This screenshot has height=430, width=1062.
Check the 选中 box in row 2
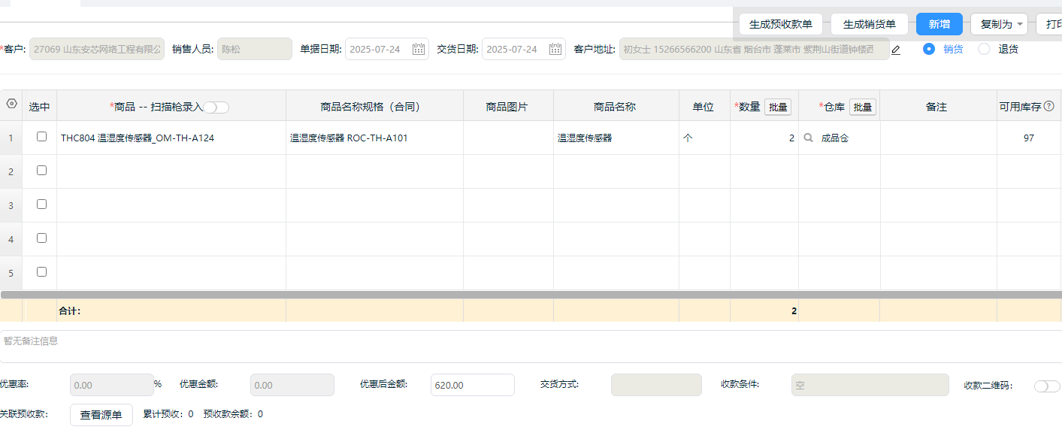(x=41, y=171)
